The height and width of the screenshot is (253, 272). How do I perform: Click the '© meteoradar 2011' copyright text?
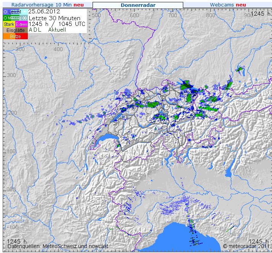tap(246, 246)
